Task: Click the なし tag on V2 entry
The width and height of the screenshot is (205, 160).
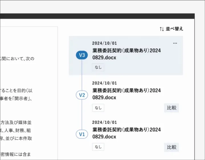Action: [x=98, y=108]
